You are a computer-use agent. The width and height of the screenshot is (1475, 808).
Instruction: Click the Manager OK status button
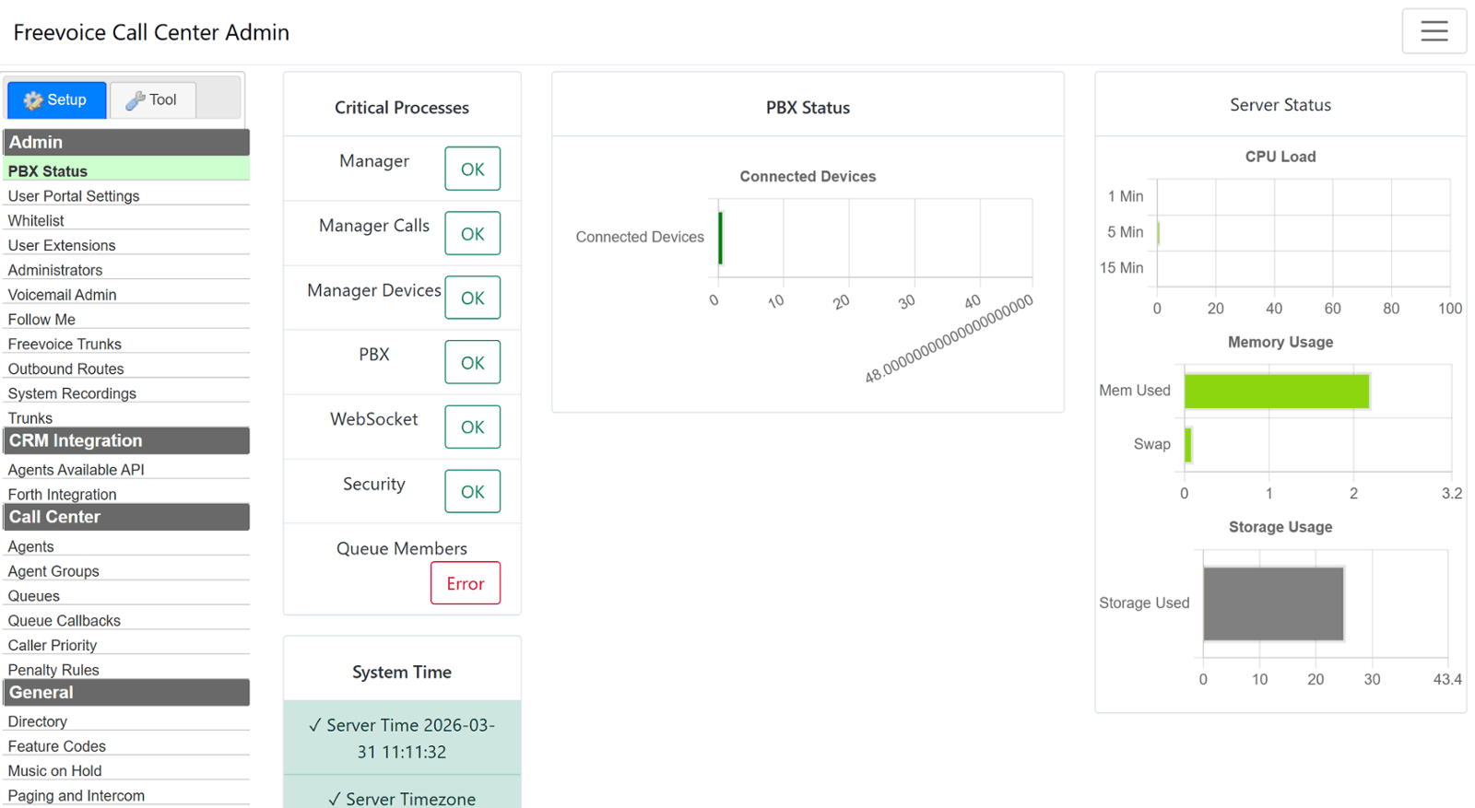click(x=472, y=169)
